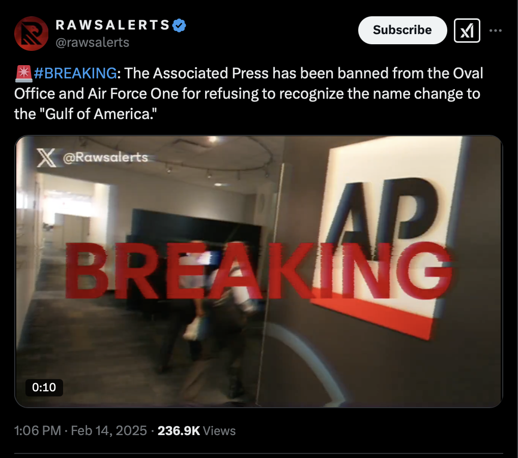Click the RAWSALERTS display name
This screenshot has height=458, width=518.
coord(112,25)
